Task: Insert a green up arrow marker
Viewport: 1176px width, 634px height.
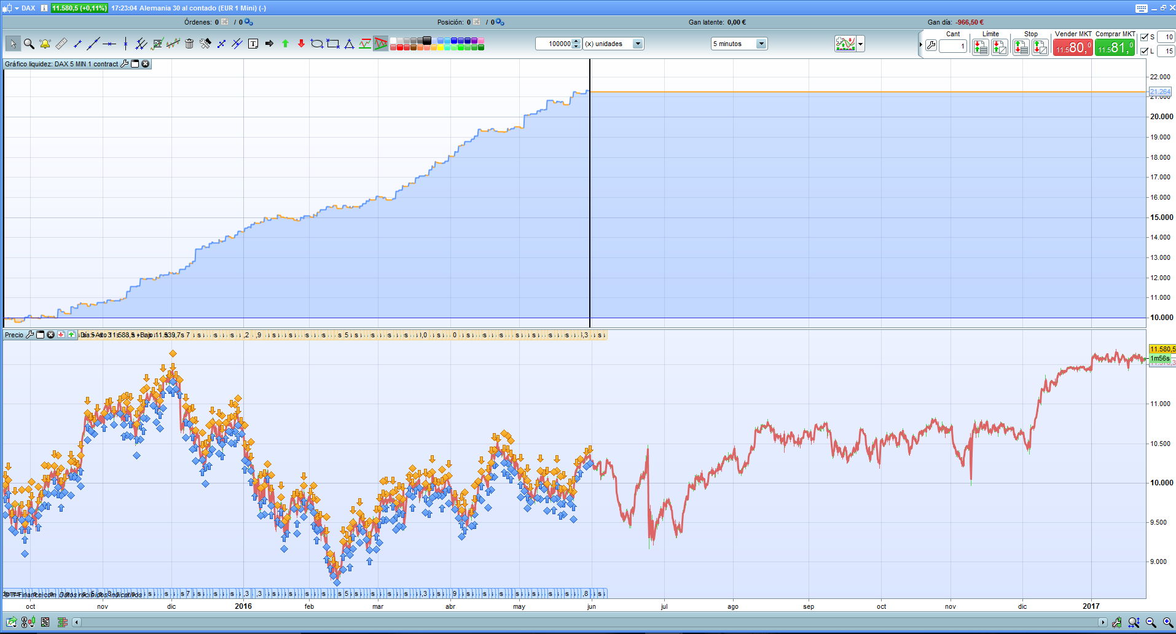Action: pos(285,44)
